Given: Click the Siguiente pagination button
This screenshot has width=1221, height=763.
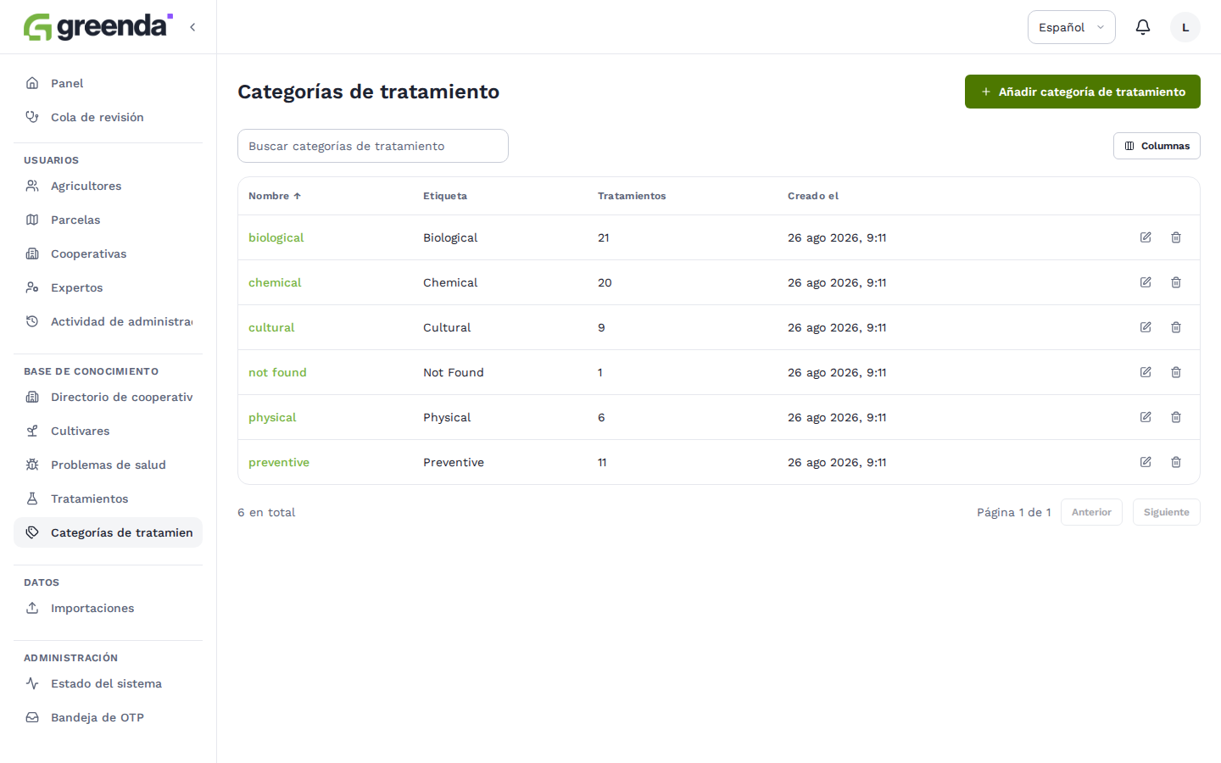Looking at the screenshot, I should [1167, 512].
